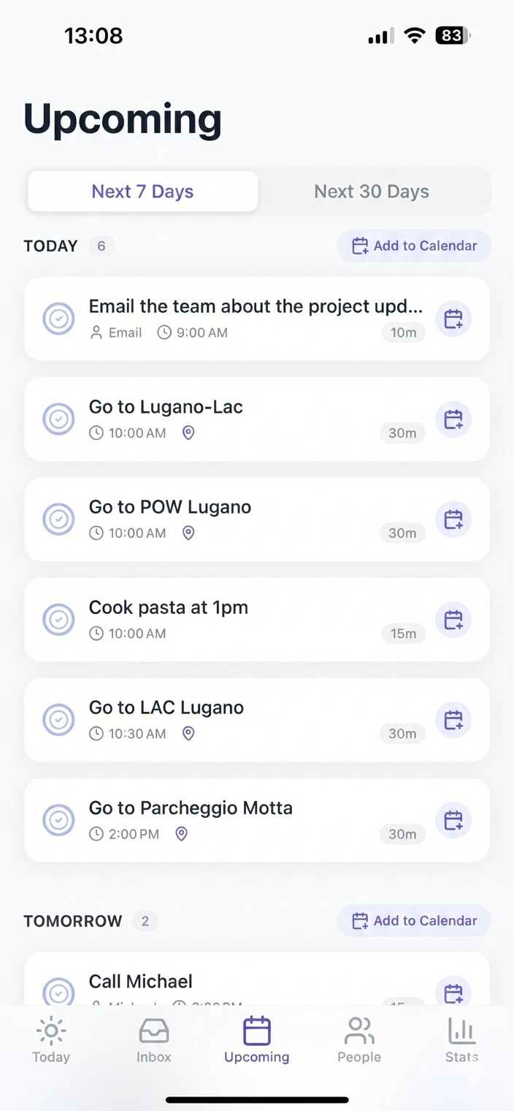Click the calendar-add icon on Go to Lugano-Lac
The height and width of the screenshot is (1111, 514).
[453, 419]
